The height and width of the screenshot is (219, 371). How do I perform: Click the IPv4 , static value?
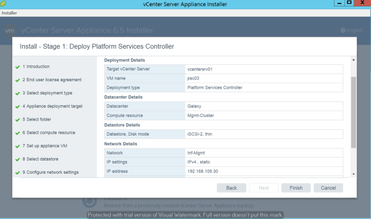point(199,162)
